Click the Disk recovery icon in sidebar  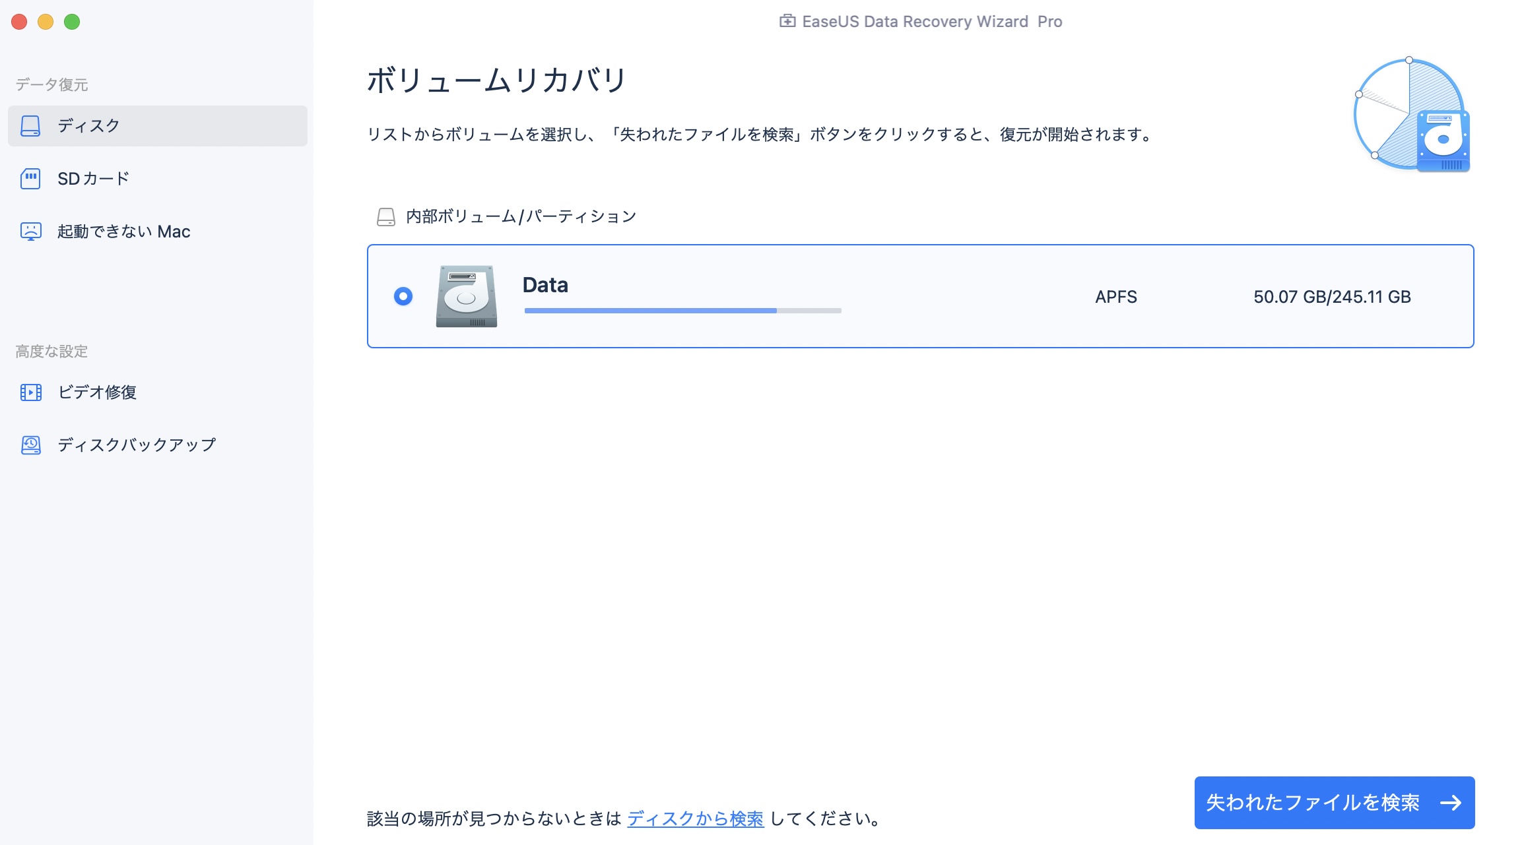pyautogui.click(x=30, y=124)
